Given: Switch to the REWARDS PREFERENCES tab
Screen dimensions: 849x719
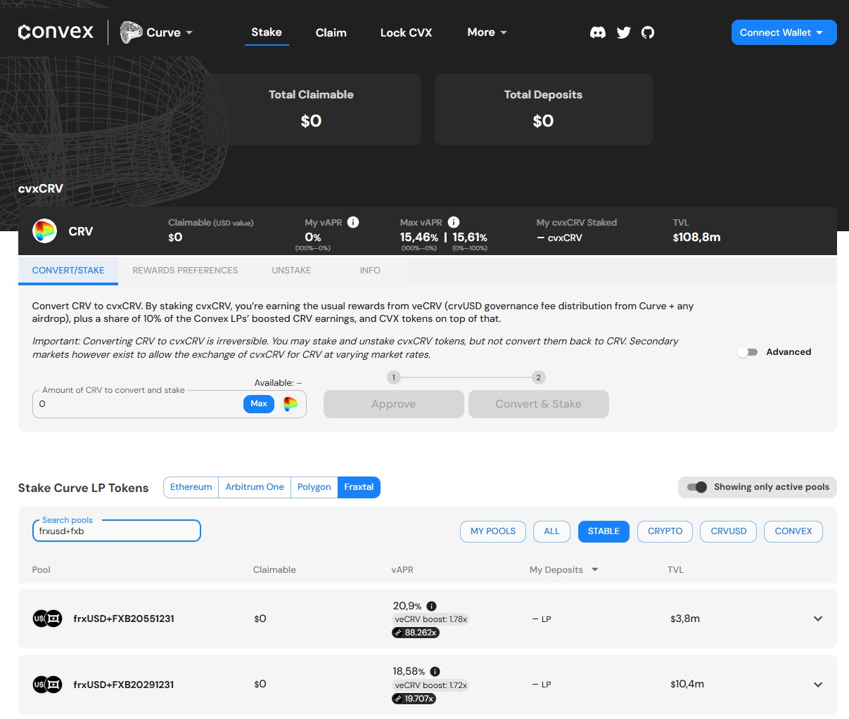Looking at the screenshot, I should coord(185,271).
